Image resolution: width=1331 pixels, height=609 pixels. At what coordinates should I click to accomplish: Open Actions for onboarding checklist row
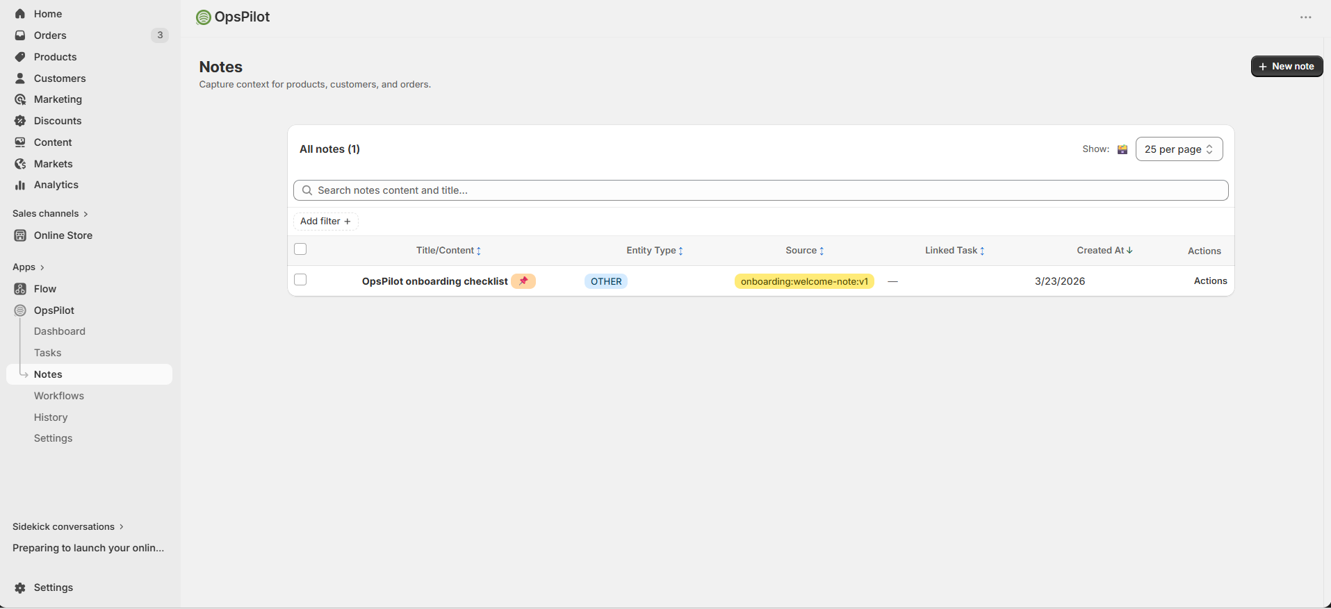click(x=1210, y=281)
